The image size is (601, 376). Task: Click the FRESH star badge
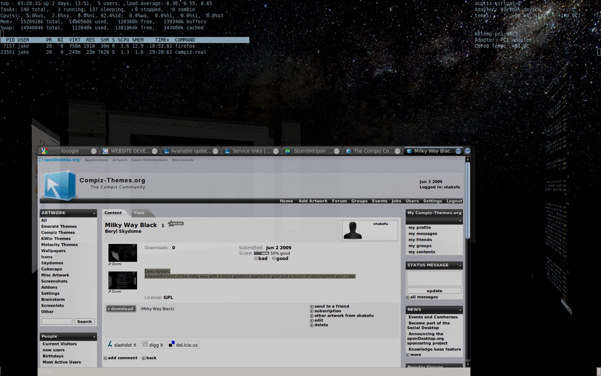(176, 223)
